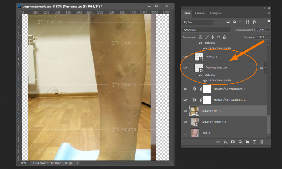Select the flebolog_logo_bw layer name
Viewport: 282px width, 169px height.
point(216,68)
